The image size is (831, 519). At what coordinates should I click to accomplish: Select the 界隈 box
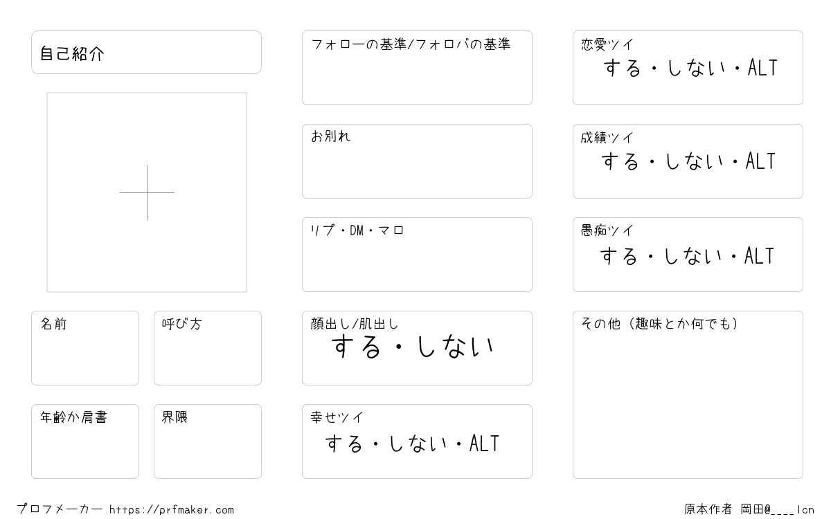point(208,441)
